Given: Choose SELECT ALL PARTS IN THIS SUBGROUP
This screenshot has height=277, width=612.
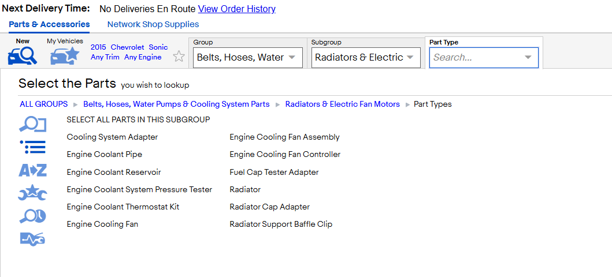Looking at the screenshot, I should coord(138,119).
